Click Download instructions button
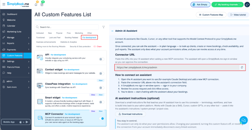Image resolution: width=252 pixels, height=130 pixels. 130,114
